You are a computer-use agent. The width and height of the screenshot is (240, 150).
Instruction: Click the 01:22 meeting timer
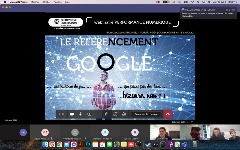(62, 114)
